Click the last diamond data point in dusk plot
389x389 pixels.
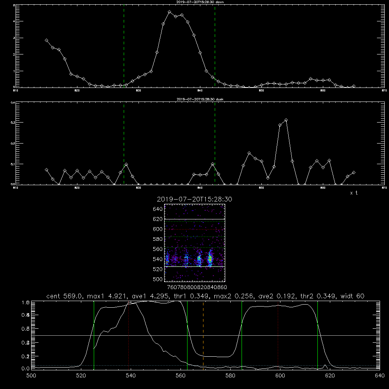(354, 172)
